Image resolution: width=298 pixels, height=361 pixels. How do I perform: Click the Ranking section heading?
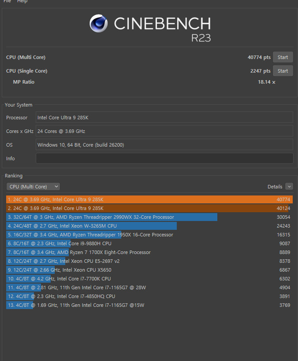coord(14,176)
